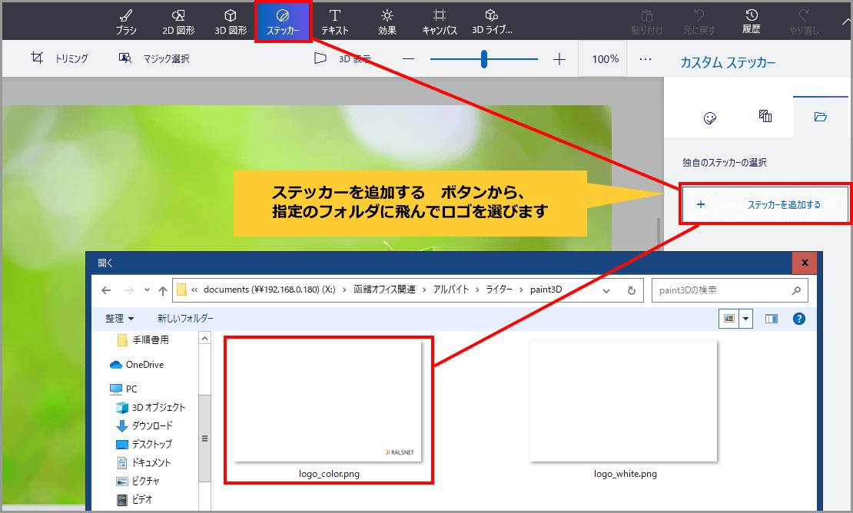853x513 pixels.
Task: Switch to the stickers smiley tab
Action: point(709,117)
